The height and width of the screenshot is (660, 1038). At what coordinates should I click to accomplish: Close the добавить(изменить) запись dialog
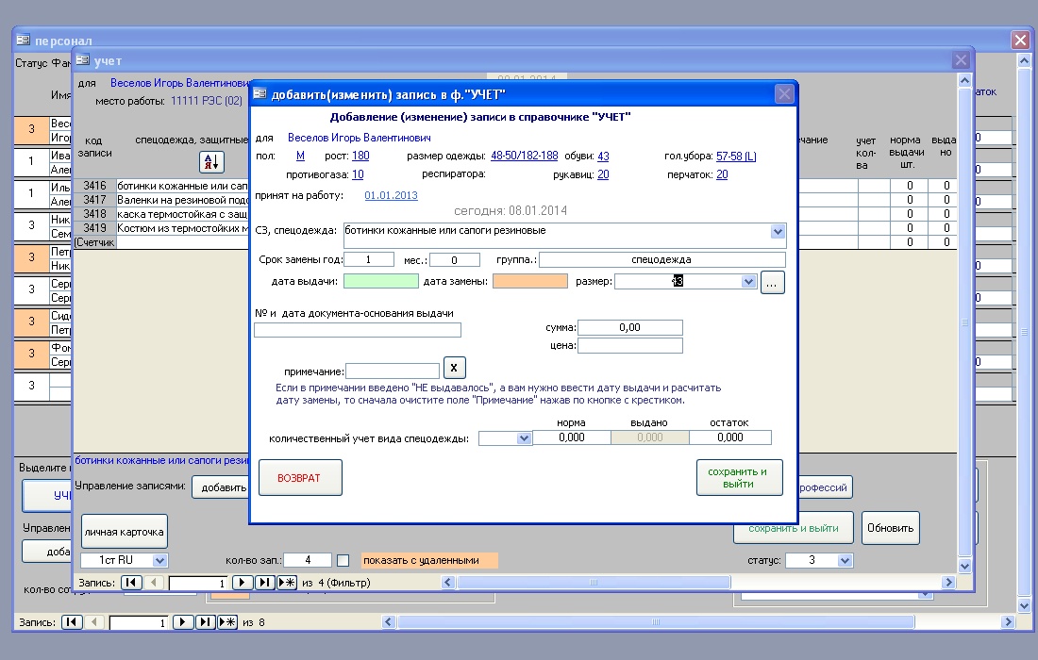tap(784, 94)
